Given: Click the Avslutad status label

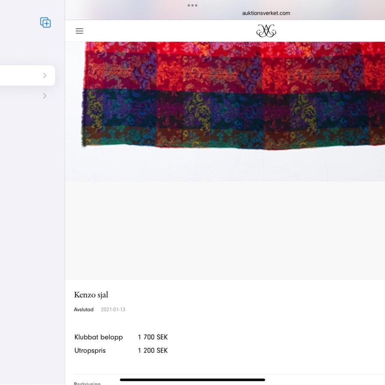Looking at the screenshot, I should click(x=84, y=310).
